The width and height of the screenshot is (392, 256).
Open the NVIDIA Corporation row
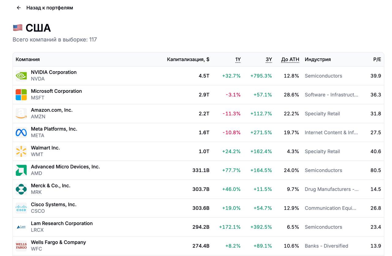pyautogui.click(x=123, y=75)
